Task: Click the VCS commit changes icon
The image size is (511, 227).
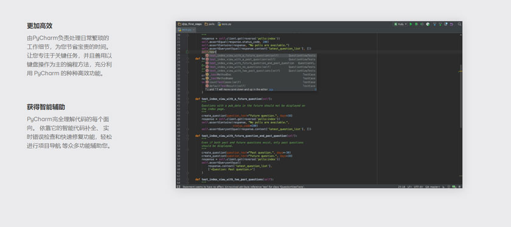Action: (x=440, y=24)
